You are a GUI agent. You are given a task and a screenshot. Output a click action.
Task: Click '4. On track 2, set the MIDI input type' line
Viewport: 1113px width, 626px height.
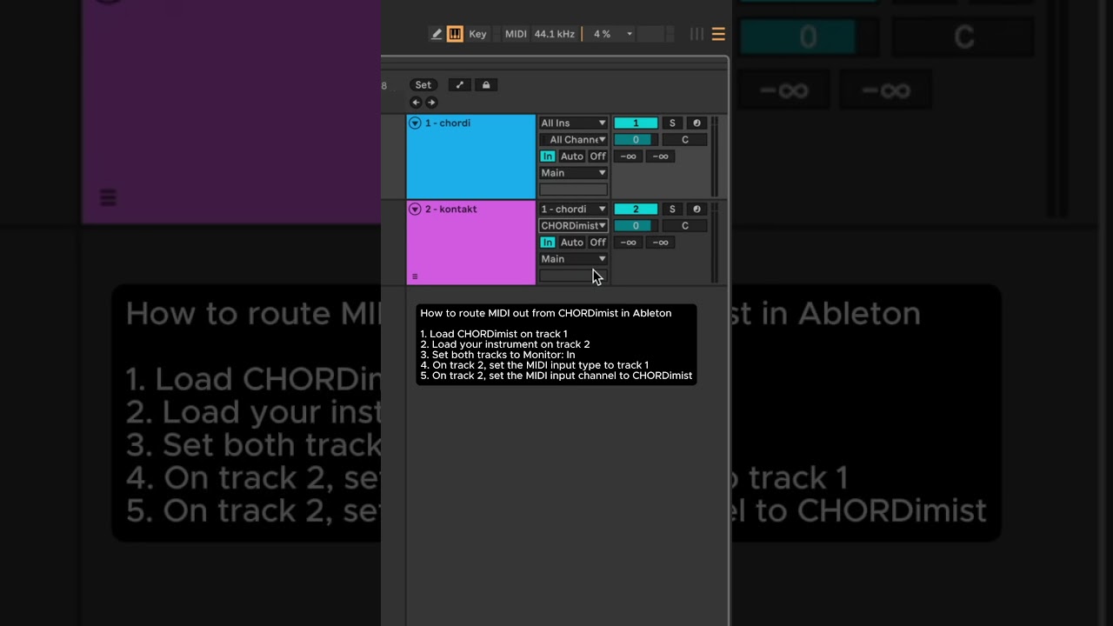[x=535, y=365]
